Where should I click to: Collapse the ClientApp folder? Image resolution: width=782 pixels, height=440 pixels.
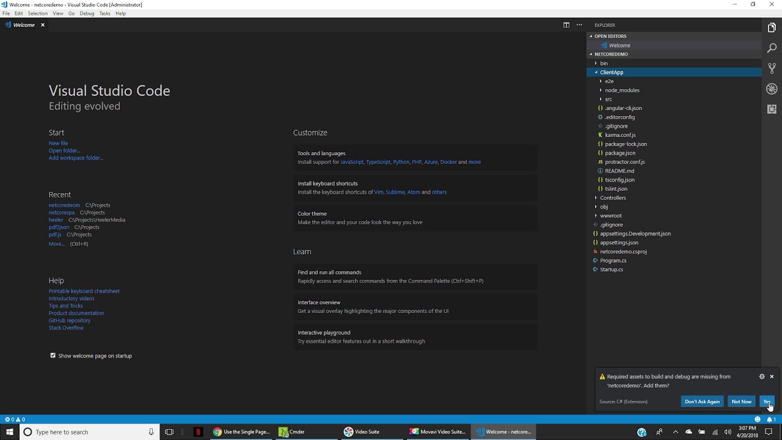(674, 72)
